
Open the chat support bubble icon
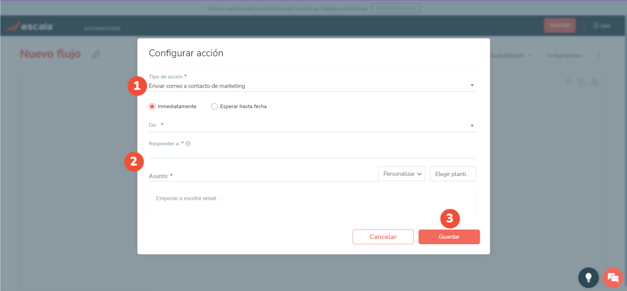613,278
